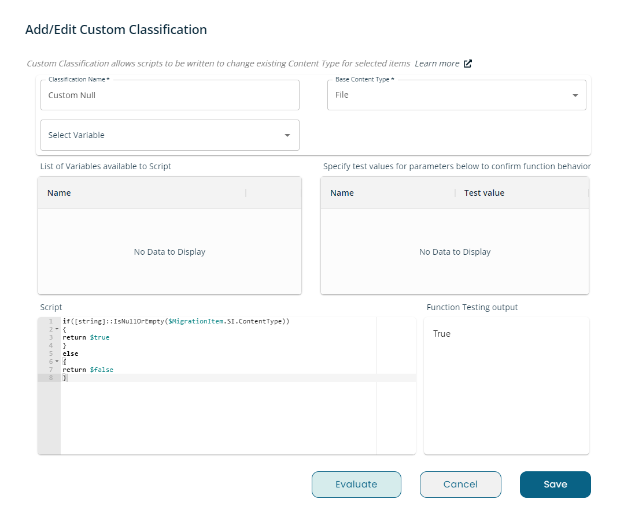
Task: Click into the Classification Name field
Action: 170,95
